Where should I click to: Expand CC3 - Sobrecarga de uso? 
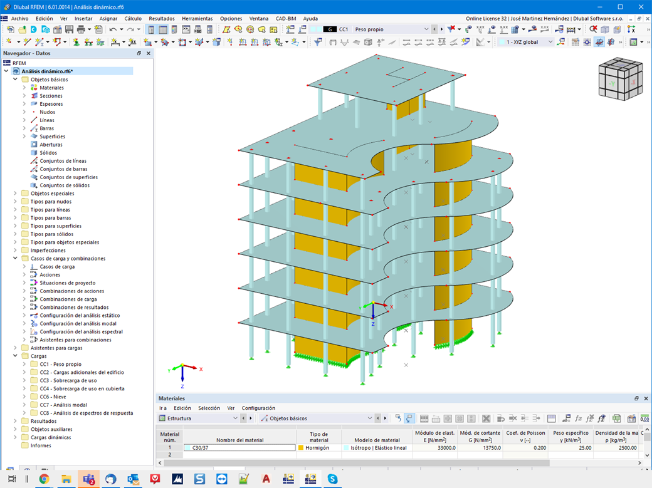tap(24, 380)
